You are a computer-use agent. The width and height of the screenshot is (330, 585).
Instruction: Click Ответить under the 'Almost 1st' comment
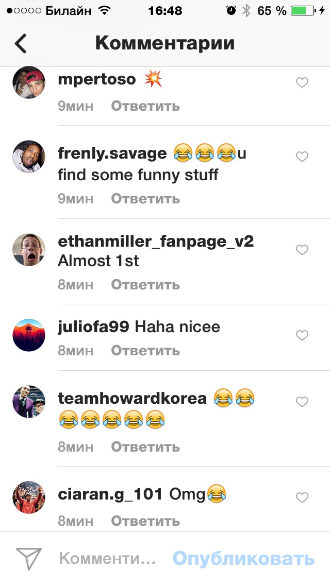145,285
